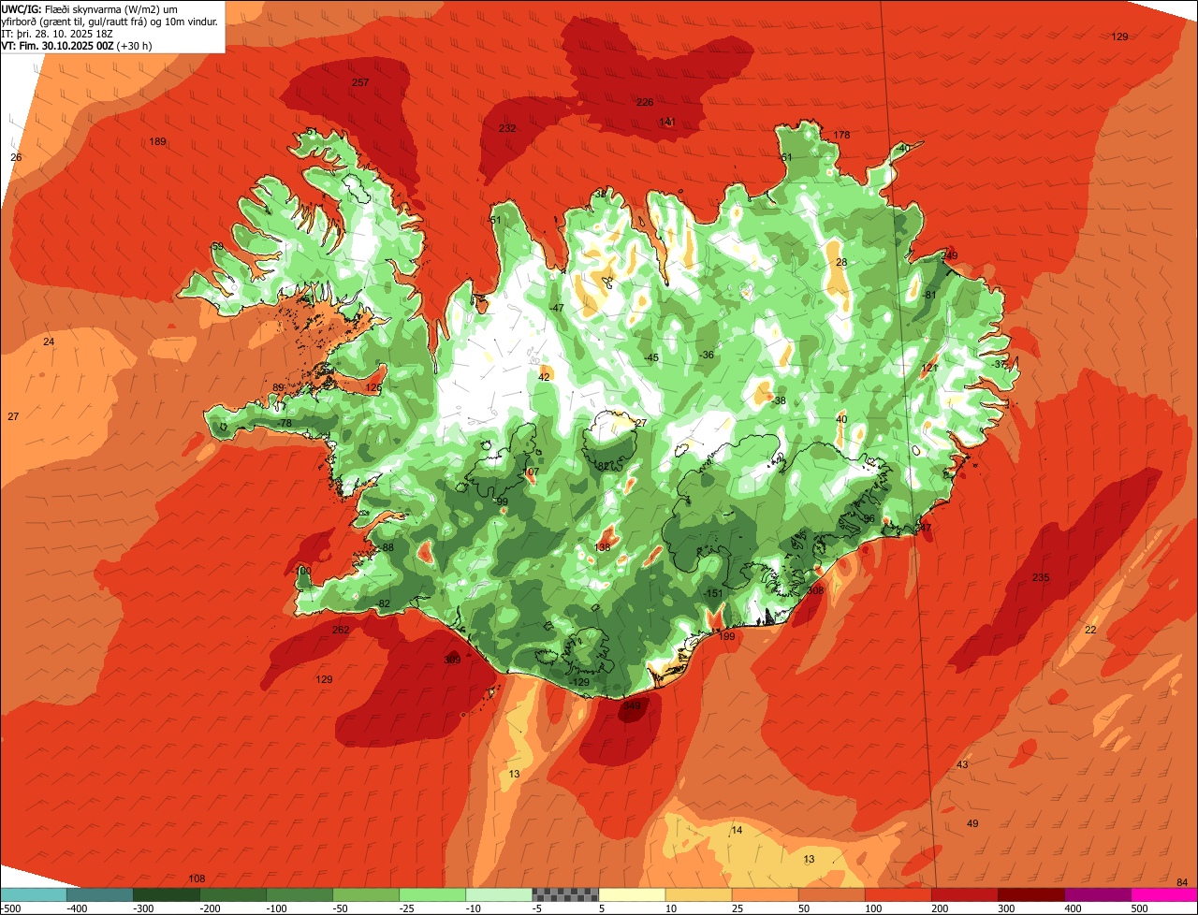Image resolution: width=1198 pixels, height=915 pixels.
Task: Click the value 84 at the bottom right
Action: pyautogui.click(x=1183, y=882)
